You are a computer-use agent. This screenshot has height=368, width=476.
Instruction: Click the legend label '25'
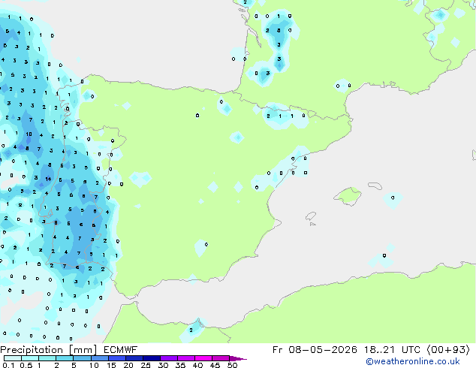coord(146,365)
